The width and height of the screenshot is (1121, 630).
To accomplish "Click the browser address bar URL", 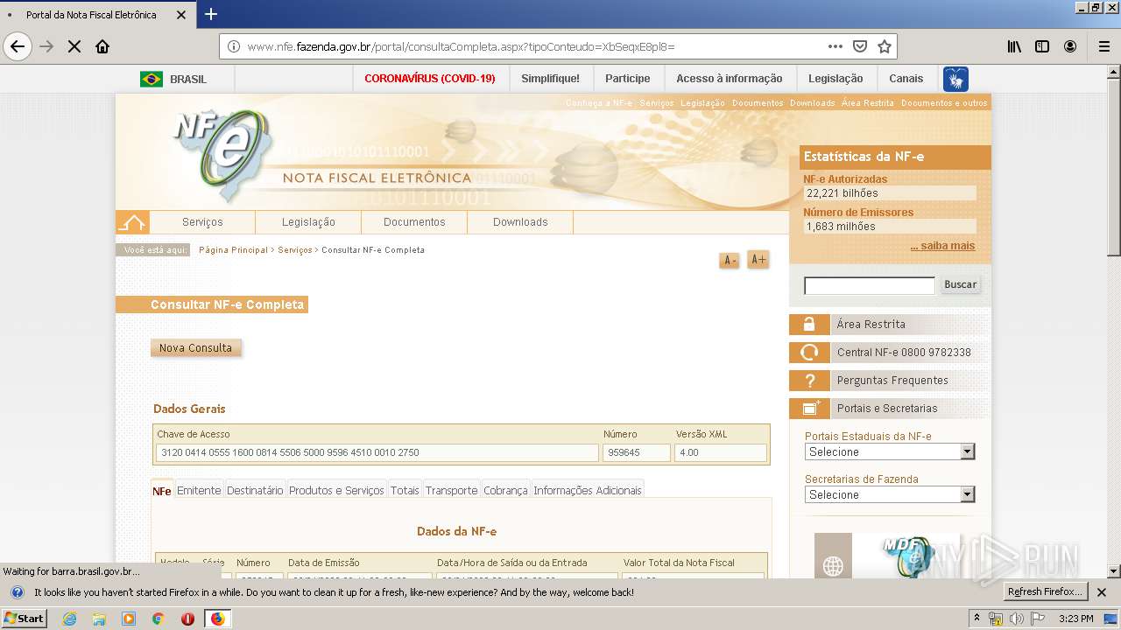I will click(461, 46).
